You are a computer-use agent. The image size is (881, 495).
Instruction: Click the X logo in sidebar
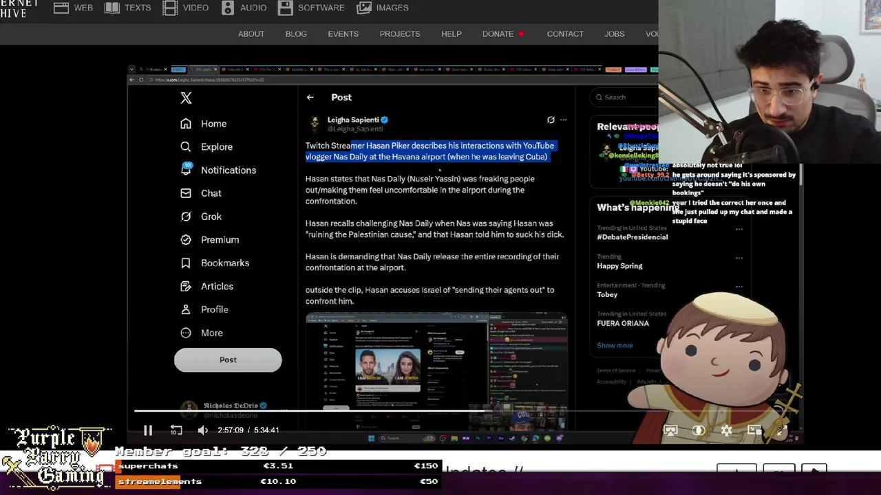[x=186, y=98]
